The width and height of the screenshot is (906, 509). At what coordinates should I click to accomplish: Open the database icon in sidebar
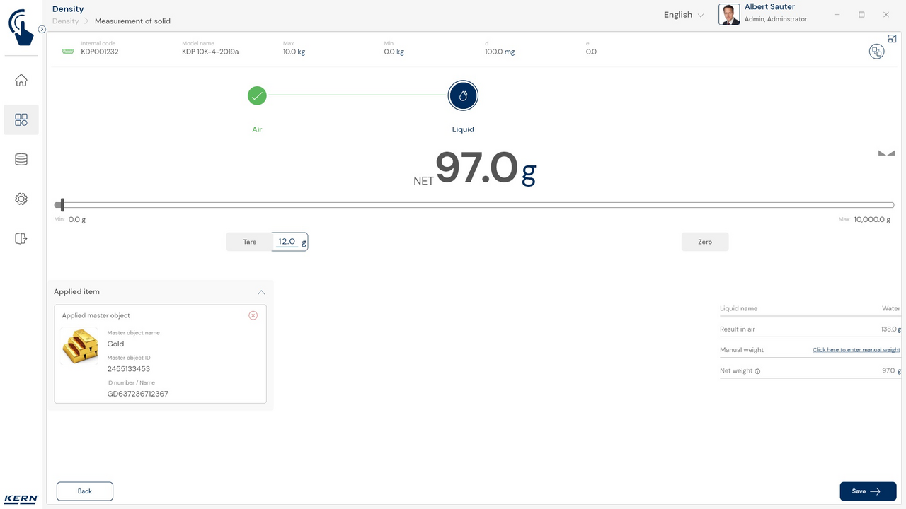coord(21,159)
